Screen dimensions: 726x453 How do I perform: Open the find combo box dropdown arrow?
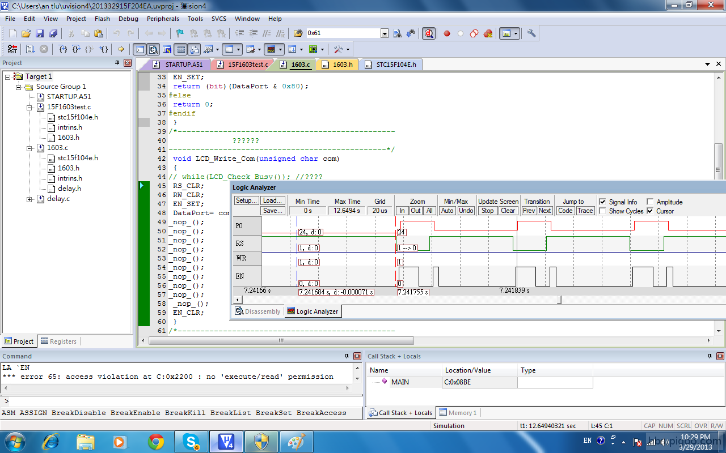pos(385,33)
